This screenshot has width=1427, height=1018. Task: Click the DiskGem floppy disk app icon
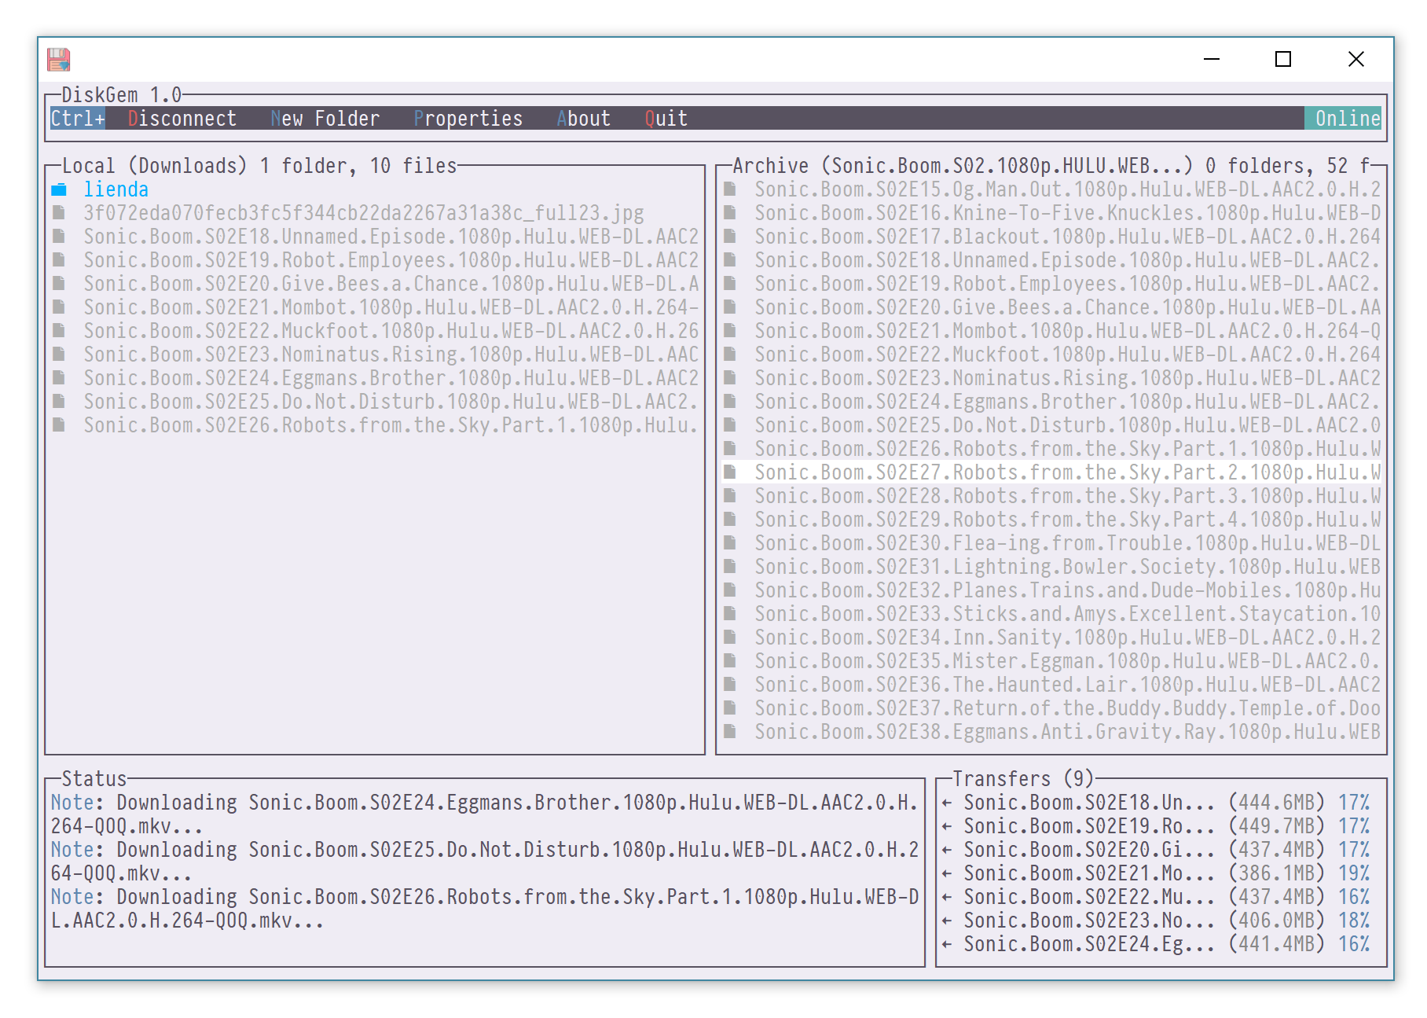[x=59, y=60]
